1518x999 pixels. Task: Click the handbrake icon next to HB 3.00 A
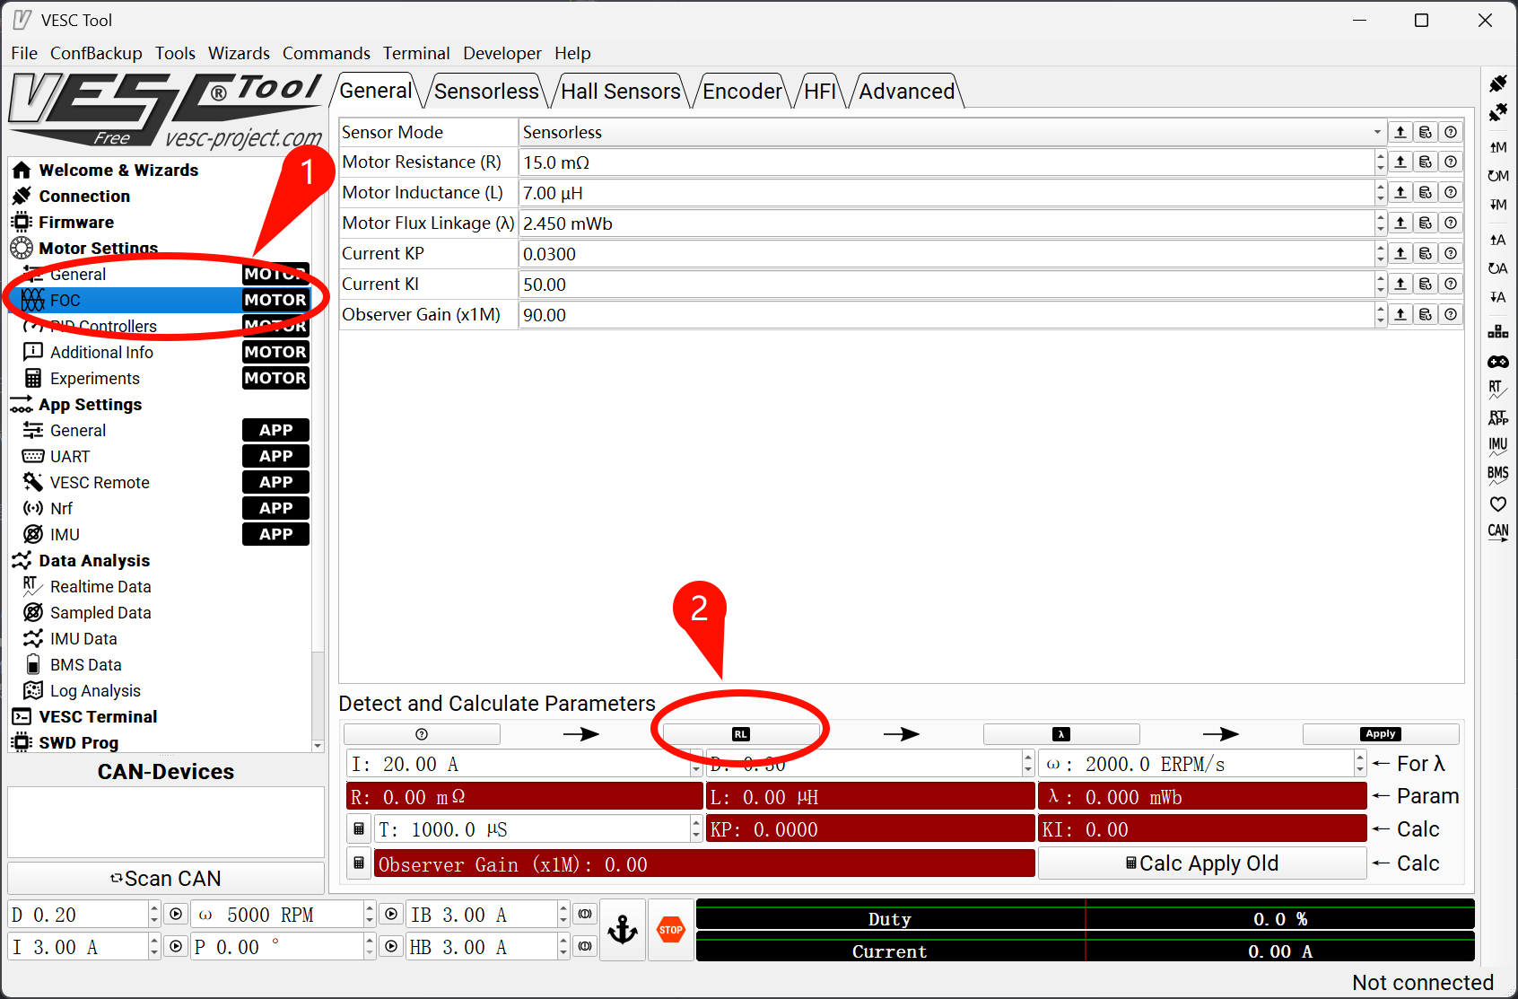pos(585,947)
